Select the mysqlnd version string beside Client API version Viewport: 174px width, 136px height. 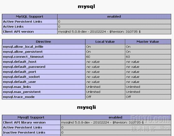click(99, 32)
